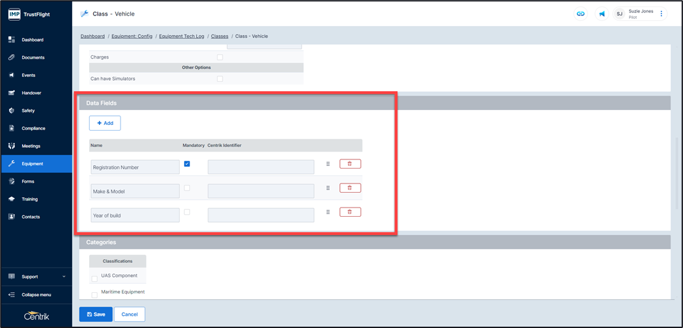Open the Handover menu item
683x328 pixels.
[x=36, y=93]
